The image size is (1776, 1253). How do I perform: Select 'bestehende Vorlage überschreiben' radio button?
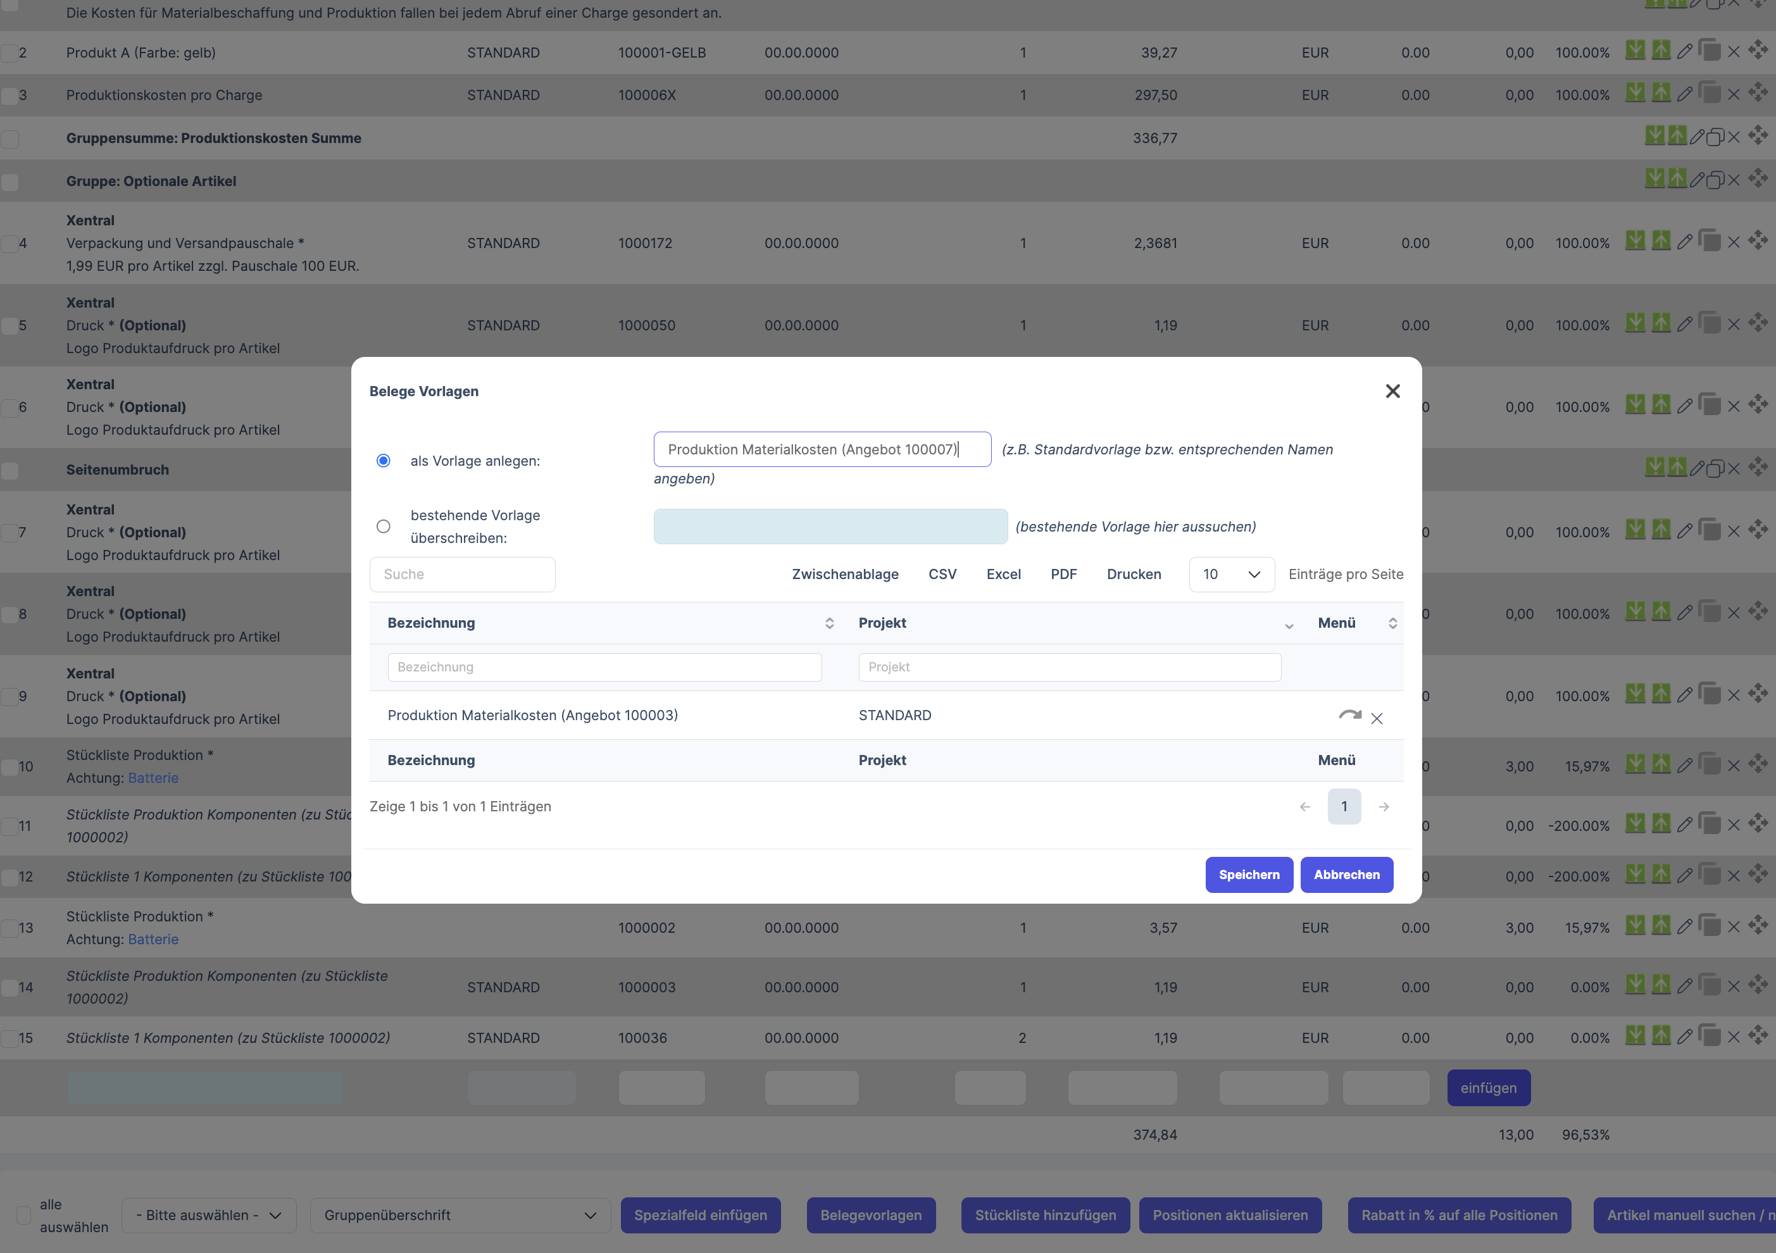coord(383,527)
